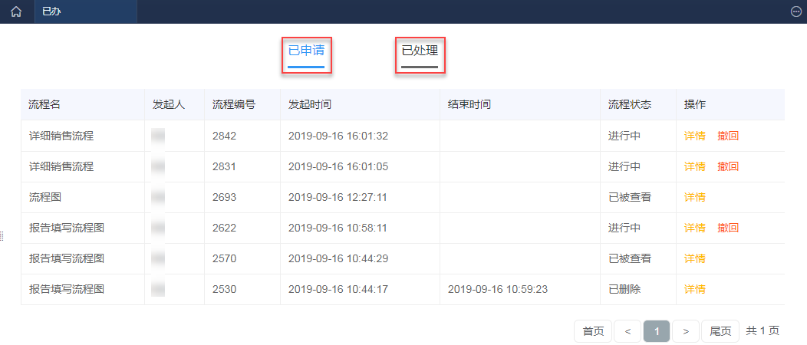Switch to the 已处理 tab
Image resolution: width=807 pixels, height=345 pixels.
pos(420,51)
